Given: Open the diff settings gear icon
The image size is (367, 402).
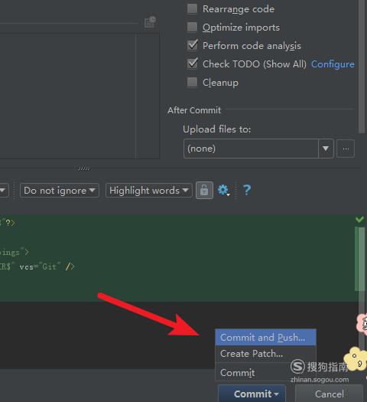Looking at the screenshot, I should click(223, 190).
